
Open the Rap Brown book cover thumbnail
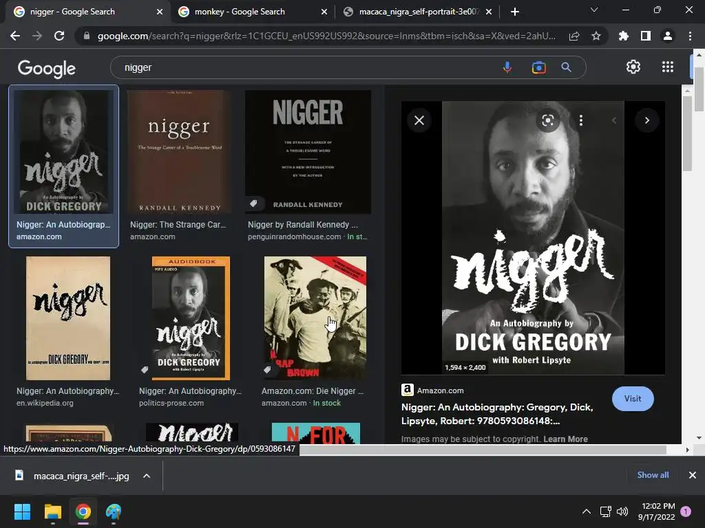tap(315, 318)
